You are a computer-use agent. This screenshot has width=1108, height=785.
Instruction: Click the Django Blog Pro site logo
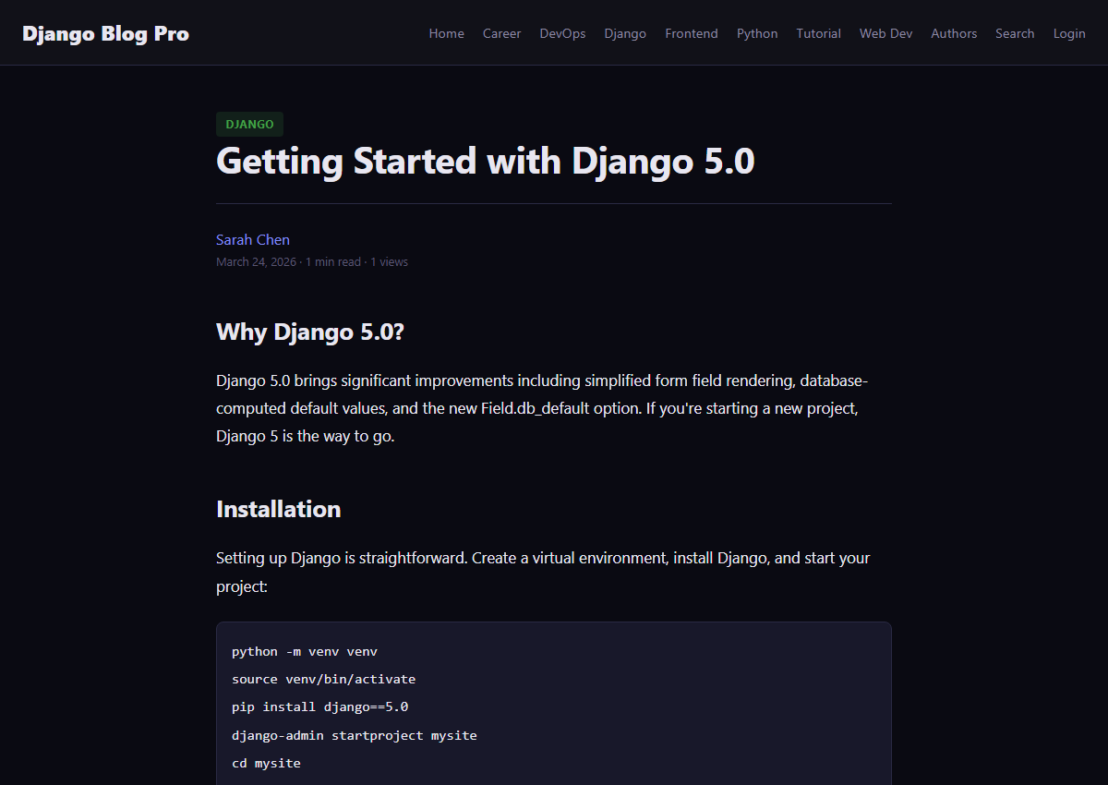point(105,33)
